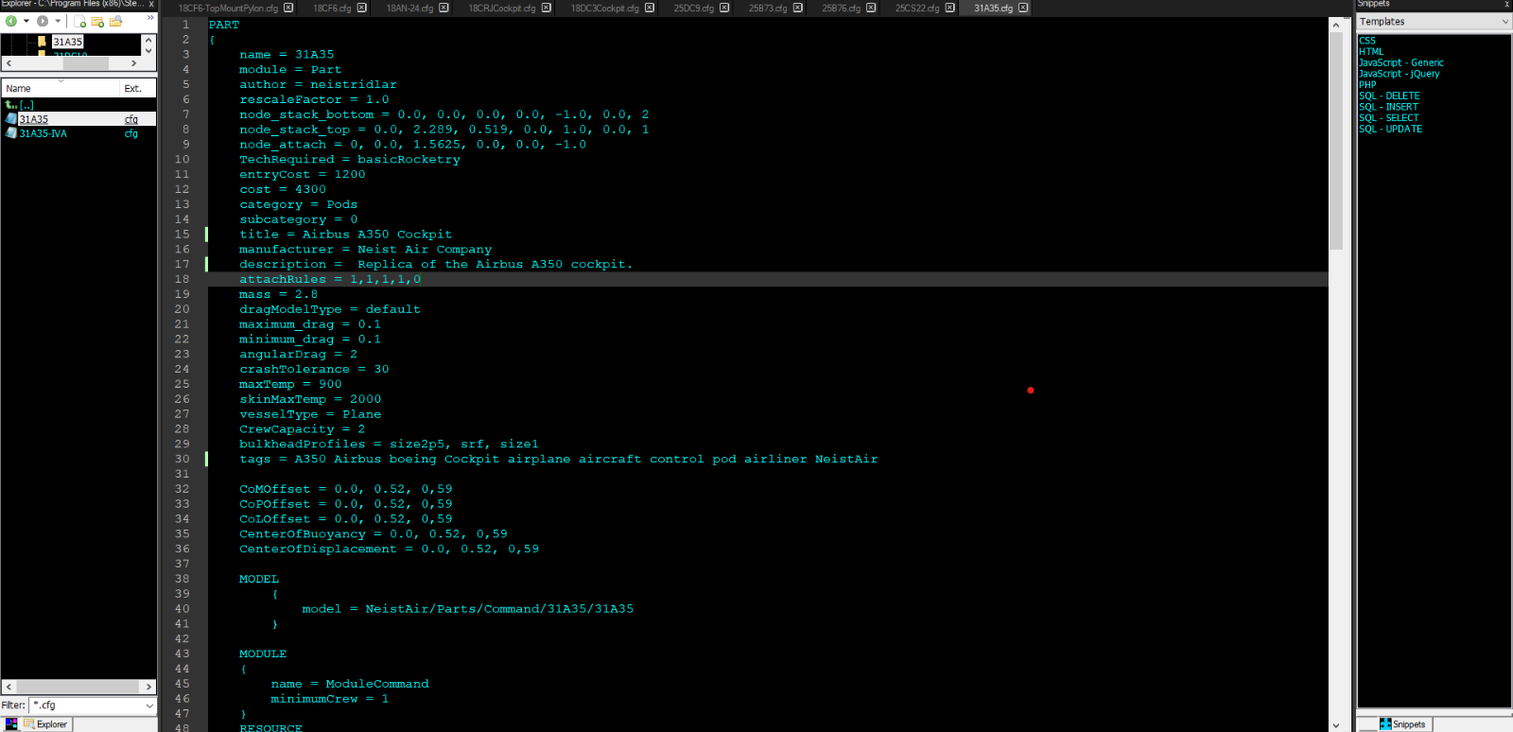Open the Forward button history dropdown arrow
The image size is (1513, 732).
(x=58, y=21)
